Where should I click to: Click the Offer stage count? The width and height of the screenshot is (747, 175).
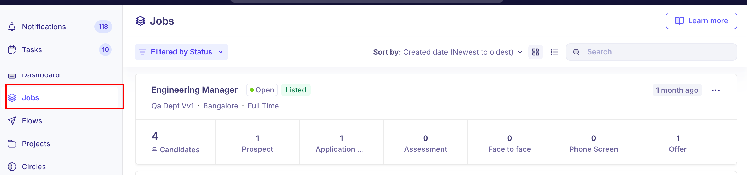(x=677, y=143)
